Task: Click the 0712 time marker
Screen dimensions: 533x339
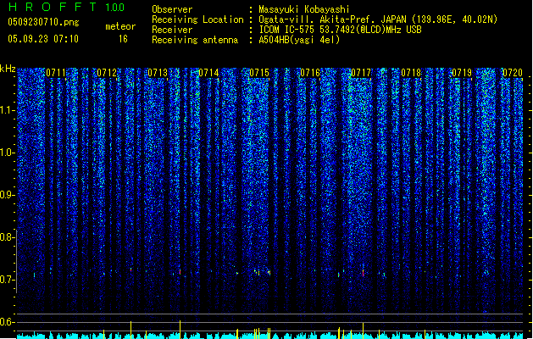Action: (x=107, y=73)
